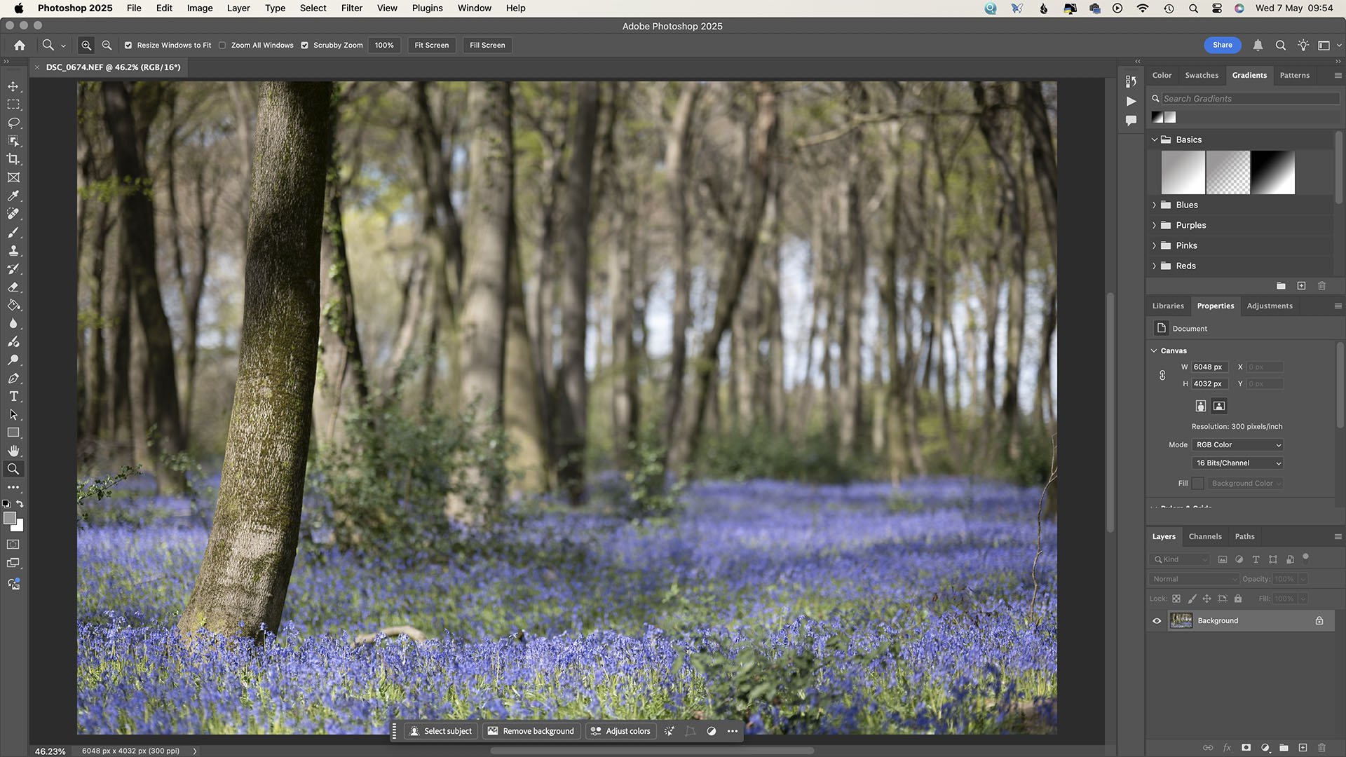Expand the Reds gradient folder

pyautogui.click(x=1155, y=266)
